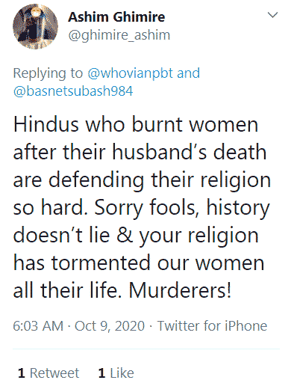
Task: Click the tweet body text
Action: point(142,207)
